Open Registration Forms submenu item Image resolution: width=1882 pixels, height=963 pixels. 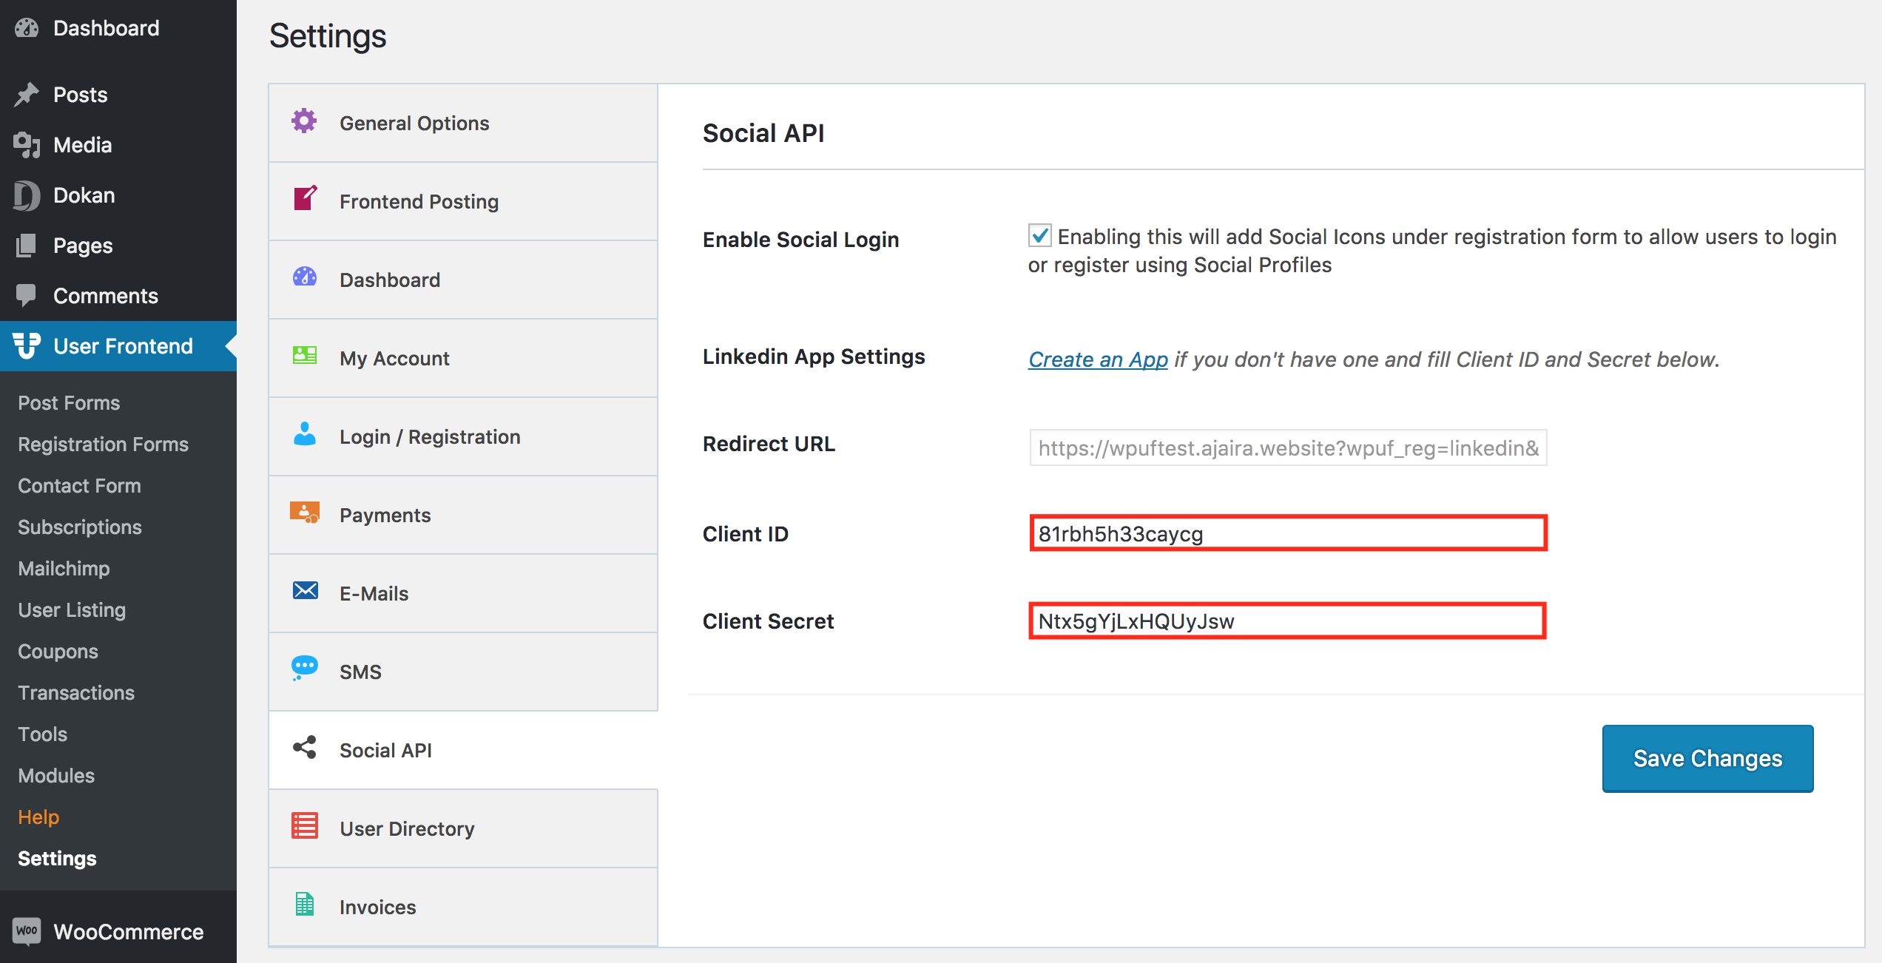[x=104, y=444]
